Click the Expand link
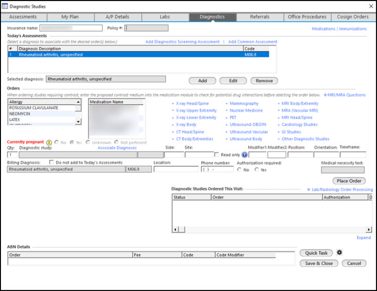 363,237
